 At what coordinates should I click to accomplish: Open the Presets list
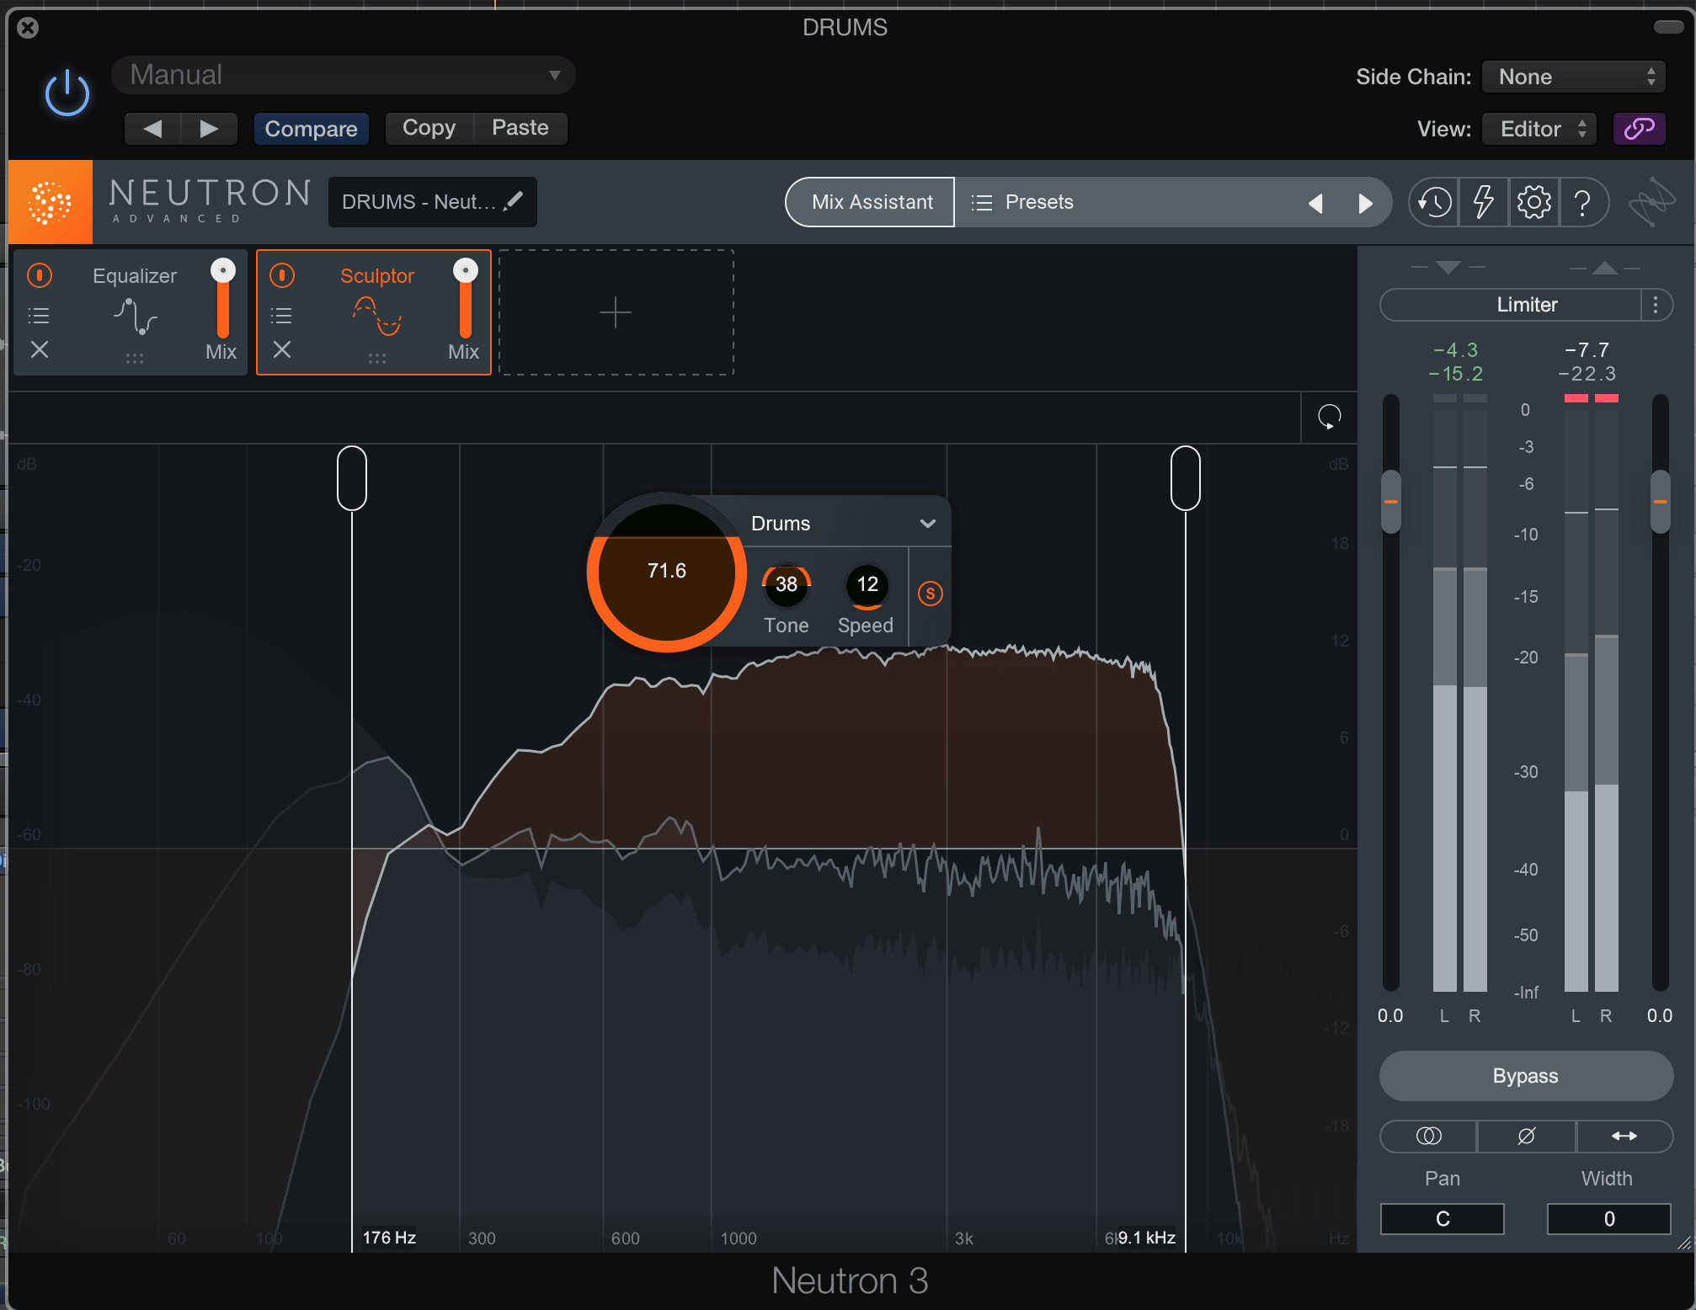tap(1022, 202)
